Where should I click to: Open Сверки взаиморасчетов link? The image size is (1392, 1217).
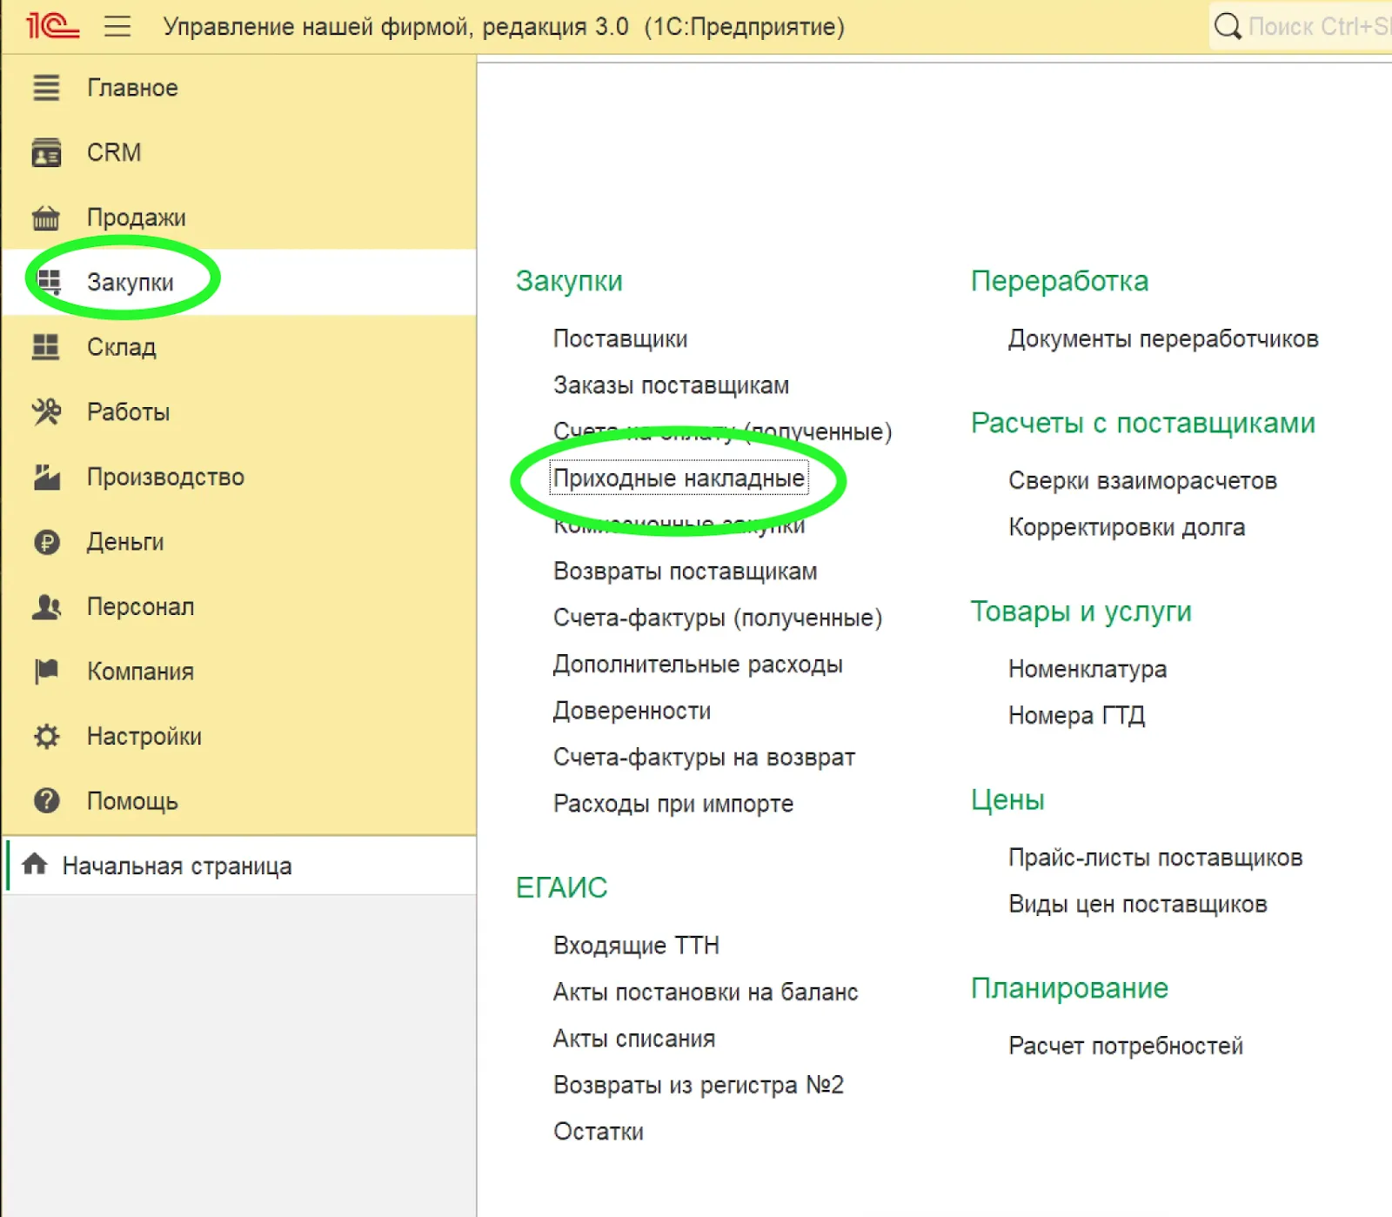click(1141, 481)
